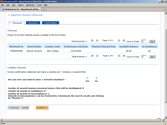Image resolution: width=167 pixels, height=125 pixels.
Task: Open the View menu
Action: pyautogui.click(x=14, y=5)
